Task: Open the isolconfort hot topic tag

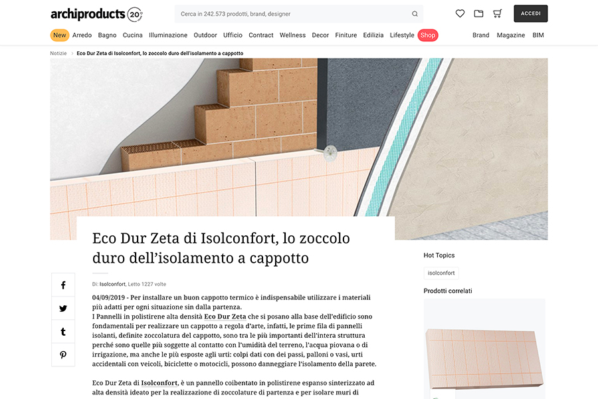Action: click(x=441, y=273)
